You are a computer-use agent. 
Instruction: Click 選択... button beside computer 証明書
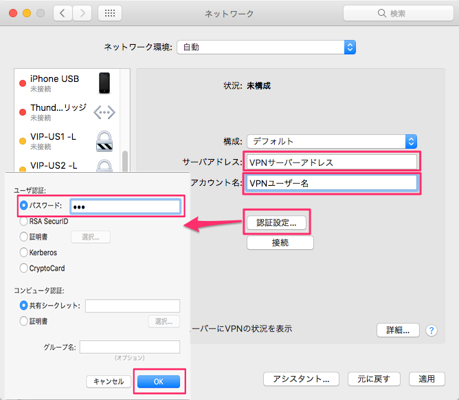(164, 322)
